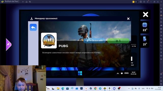Click the in-game Windows start logo

pyautogui.click(x=80, y=73)
